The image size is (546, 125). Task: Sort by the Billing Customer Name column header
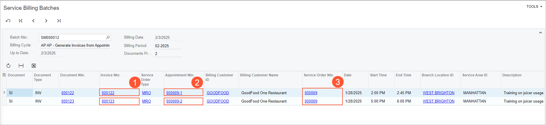pyautogui.click(x=259, y=75)
